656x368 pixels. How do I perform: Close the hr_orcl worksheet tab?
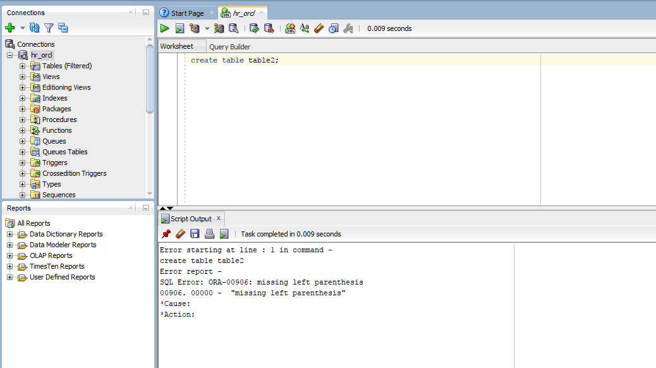click(x=262, y=13)
